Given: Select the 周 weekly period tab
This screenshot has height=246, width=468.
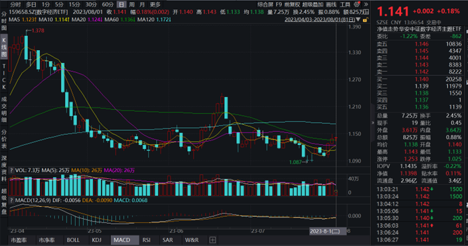Looking at the screenshot, I should click(131, 5).
